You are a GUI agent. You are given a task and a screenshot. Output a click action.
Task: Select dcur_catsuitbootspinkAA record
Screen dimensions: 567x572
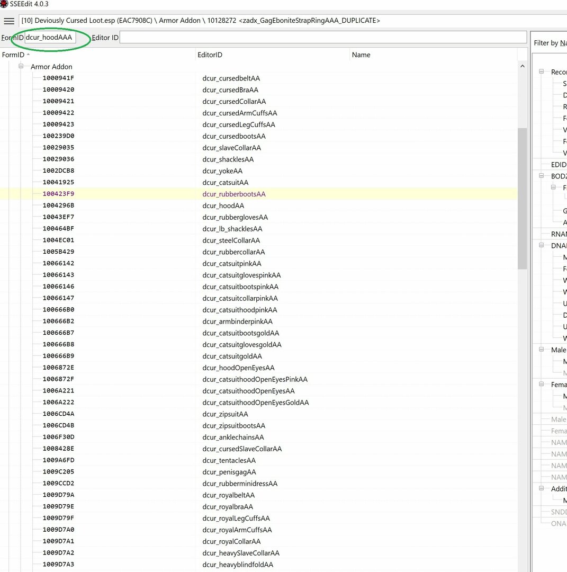coord(259,287)
